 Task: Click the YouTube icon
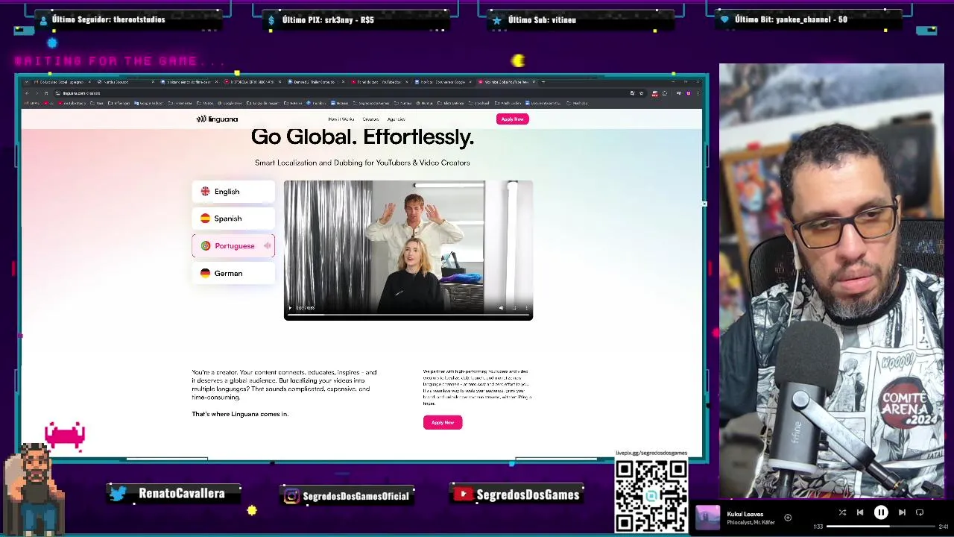pyautogui.click(x=464, y=494)
